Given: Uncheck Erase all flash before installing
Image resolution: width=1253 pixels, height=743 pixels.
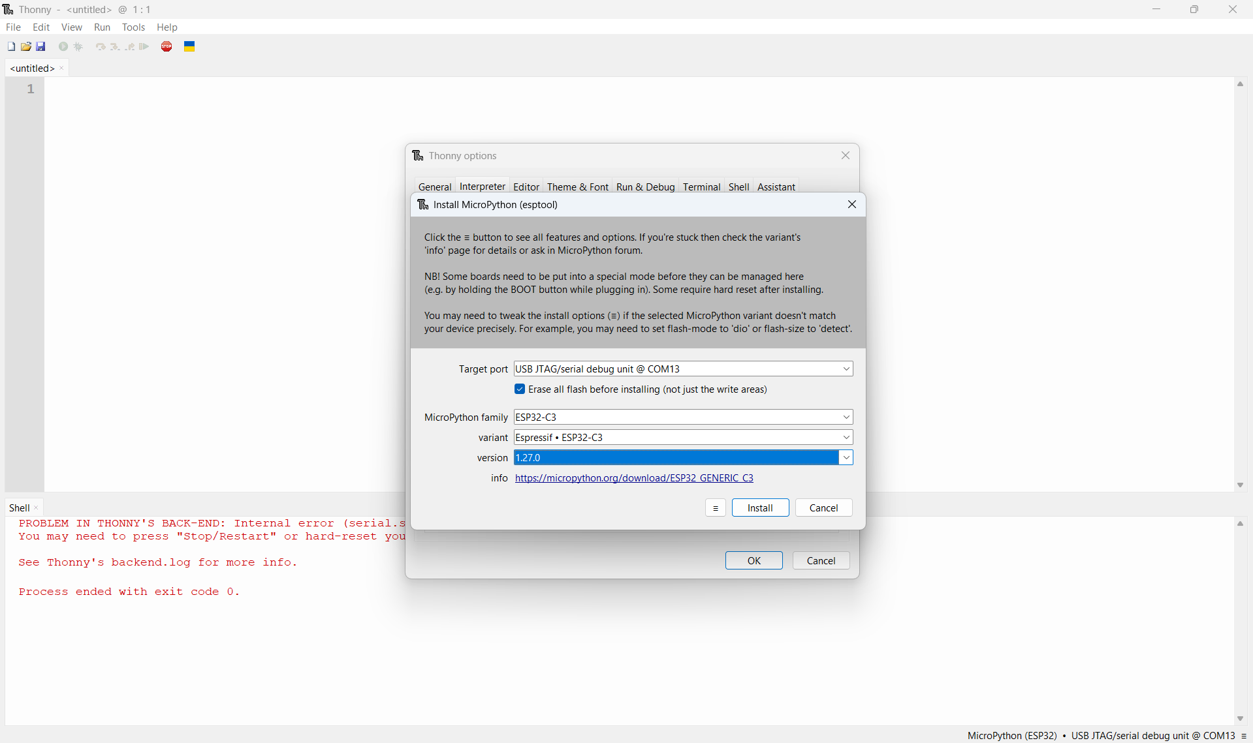Looking at the screenshot, I should point(520,389).
